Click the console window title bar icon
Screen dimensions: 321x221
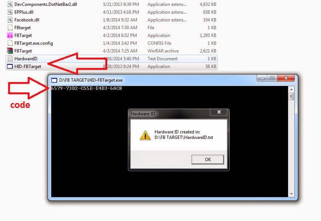54,80
